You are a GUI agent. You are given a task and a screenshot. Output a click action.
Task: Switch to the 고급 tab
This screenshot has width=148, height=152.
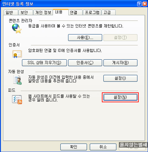coord(109,12)
